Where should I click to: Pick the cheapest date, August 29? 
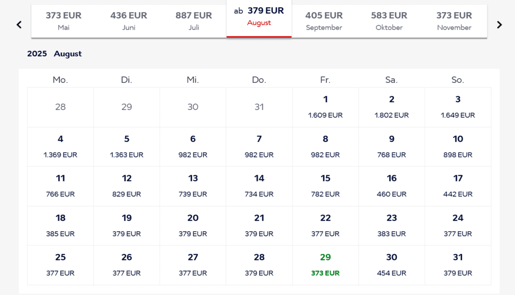[325, 265]
